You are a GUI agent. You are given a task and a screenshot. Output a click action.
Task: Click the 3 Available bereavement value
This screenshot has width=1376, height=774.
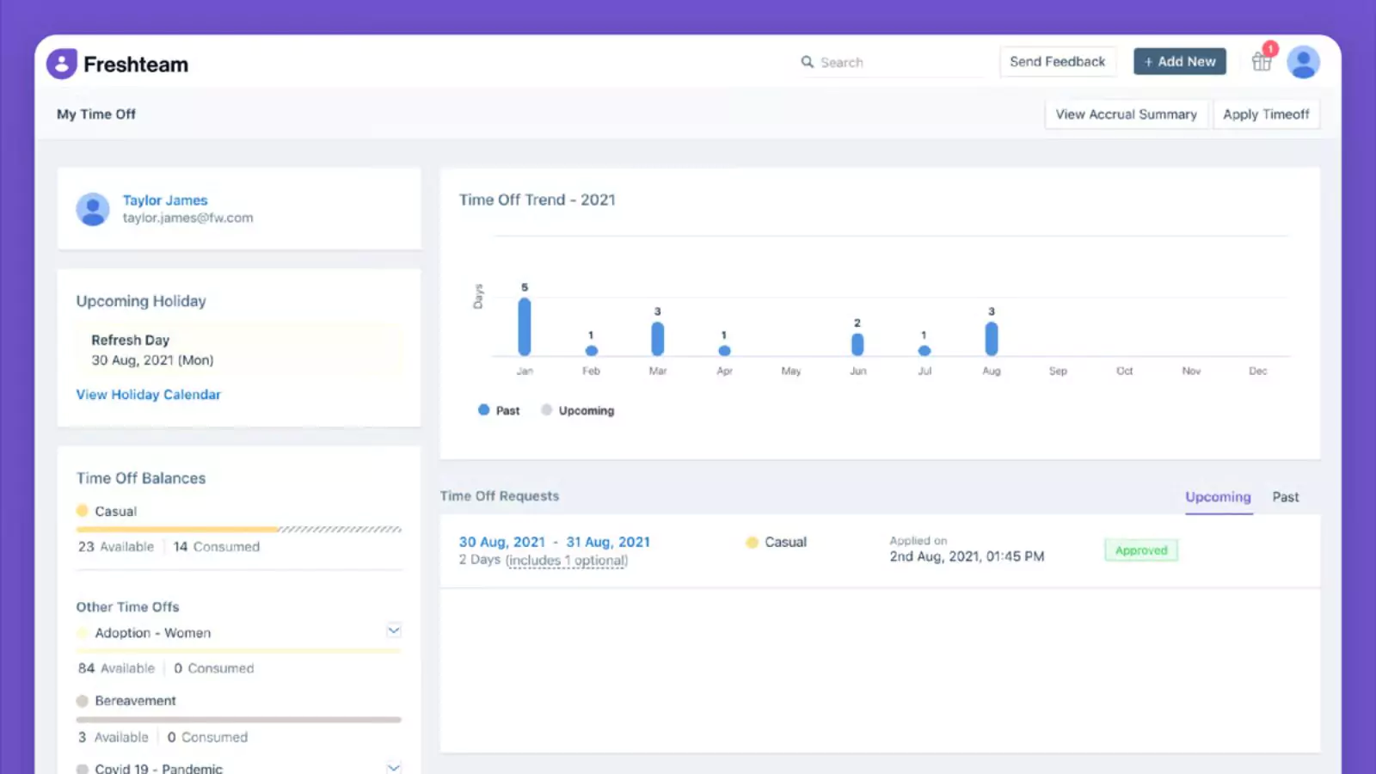pos(113,738)
